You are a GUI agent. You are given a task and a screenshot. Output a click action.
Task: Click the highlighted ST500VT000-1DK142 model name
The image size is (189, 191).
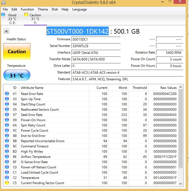pyautogui.click(x=78, y=31)
